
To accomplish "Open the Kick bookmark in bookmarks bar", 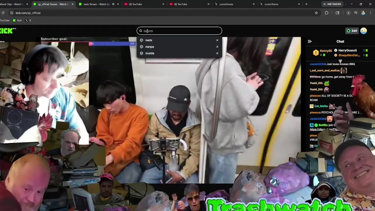I will coord(17,20).
